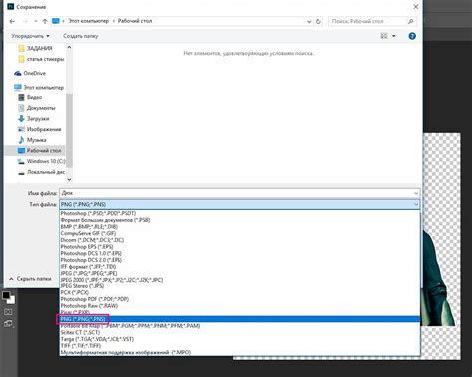Open Windows 10 (C:) drive

(41, 161)
